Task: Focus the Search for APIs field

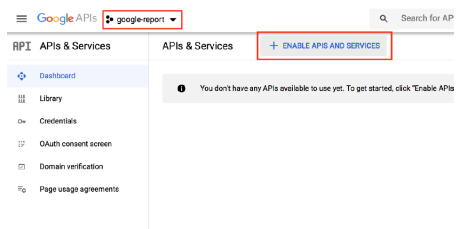Action: click(x=427, y=18)
